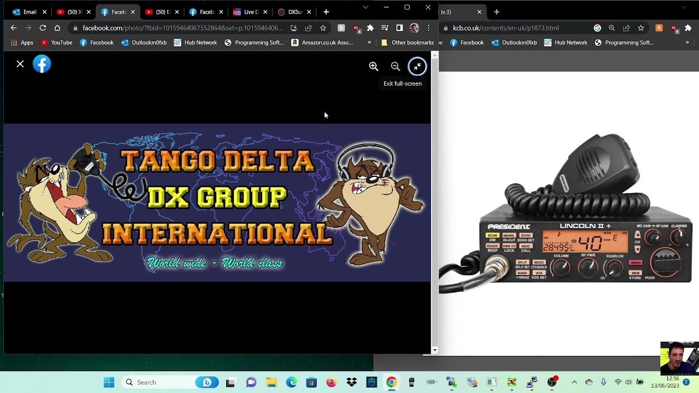Click Google Chrome taskbar icon
Image resolution: width=699 pixels, height=393 pixels.
[x=392, y=383]
